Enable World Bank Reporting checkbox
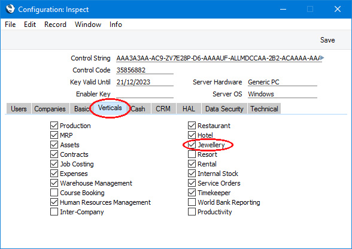 click(x=192, y=202)
